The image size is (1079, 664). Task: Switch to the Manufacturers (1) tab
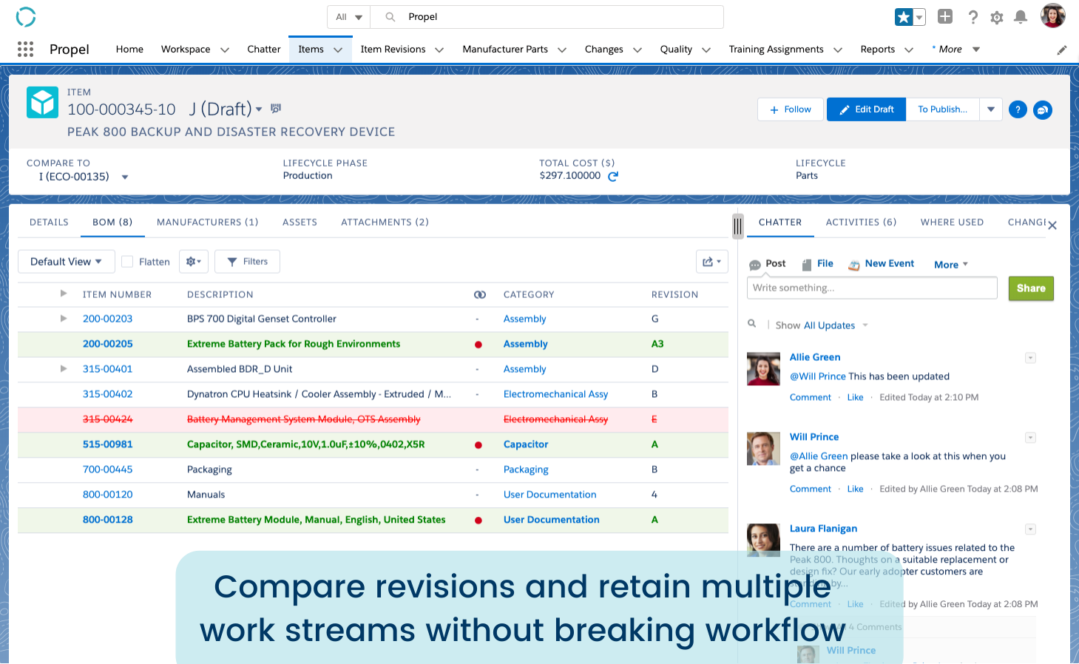coord(208,223)
